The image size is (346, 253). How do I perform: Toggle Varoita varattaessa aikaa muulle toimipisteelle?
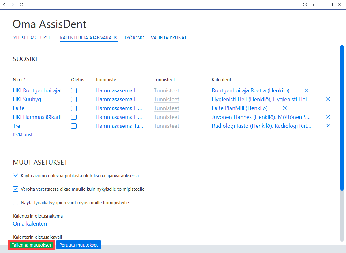(x=15, y=189)
